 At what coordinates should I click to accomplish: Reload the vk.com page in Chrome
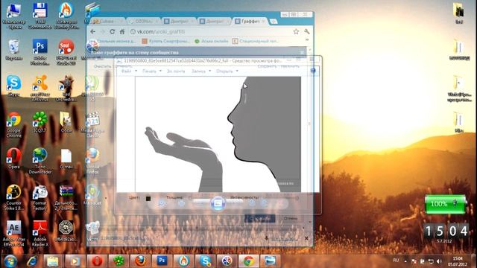pos(113,31)
